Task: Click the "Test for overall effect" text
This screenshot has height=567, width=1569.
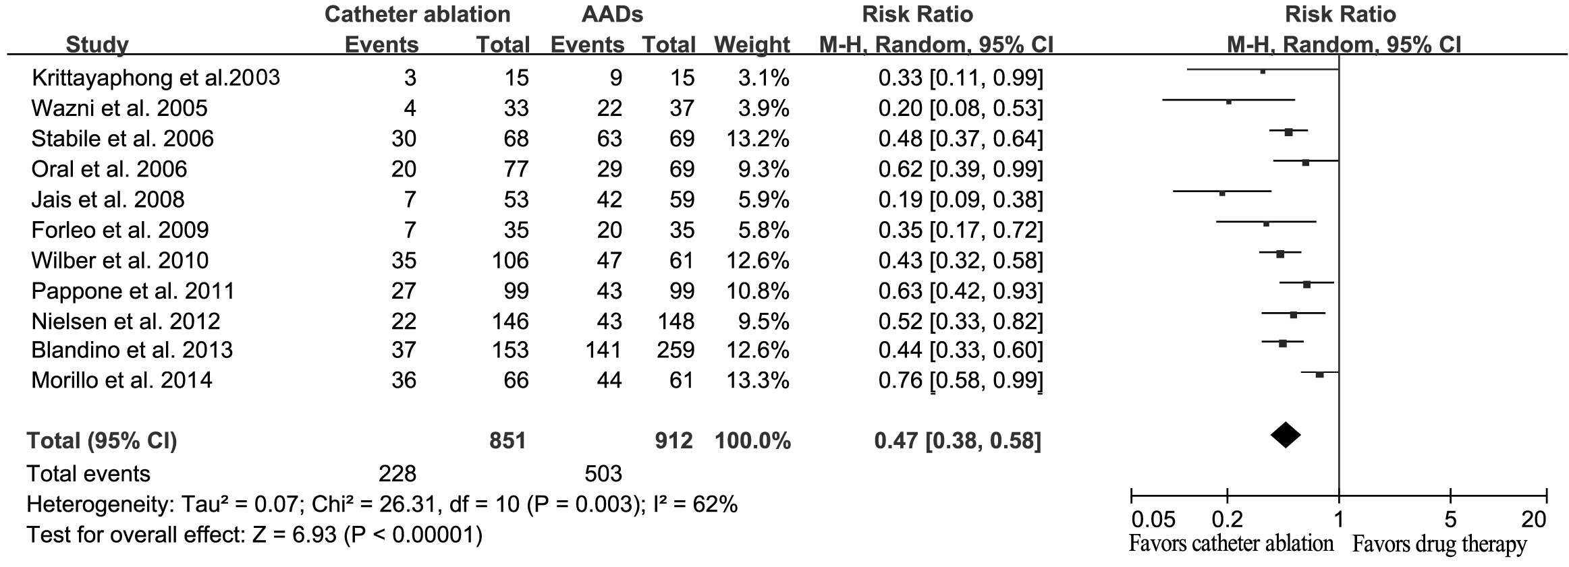Action: (254, 535)
